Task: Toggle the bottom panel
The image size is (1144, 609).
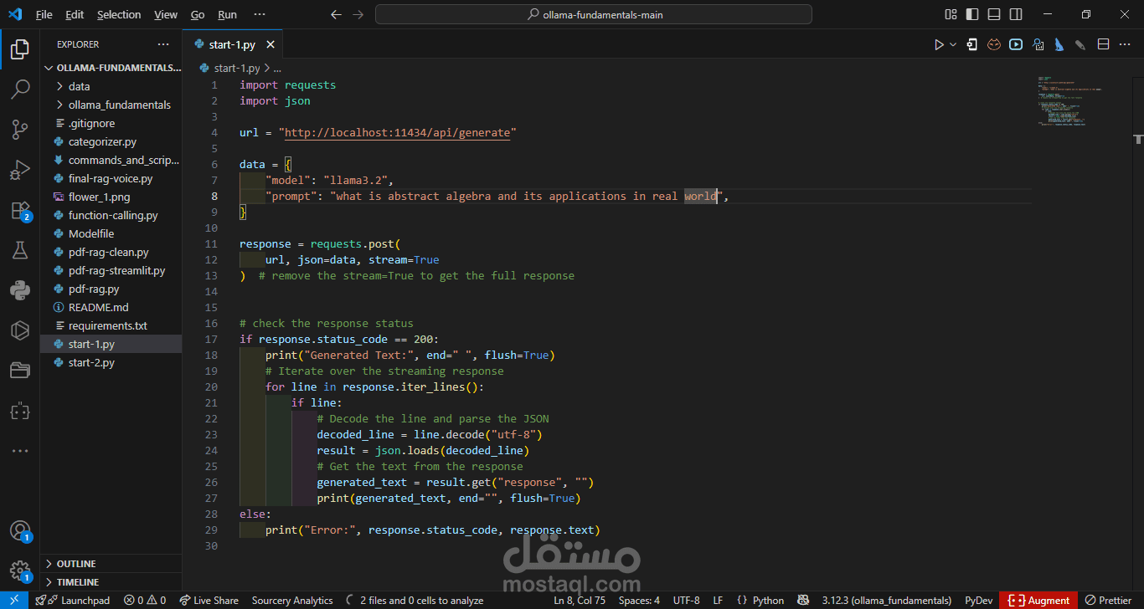Action: coord(994,14)
